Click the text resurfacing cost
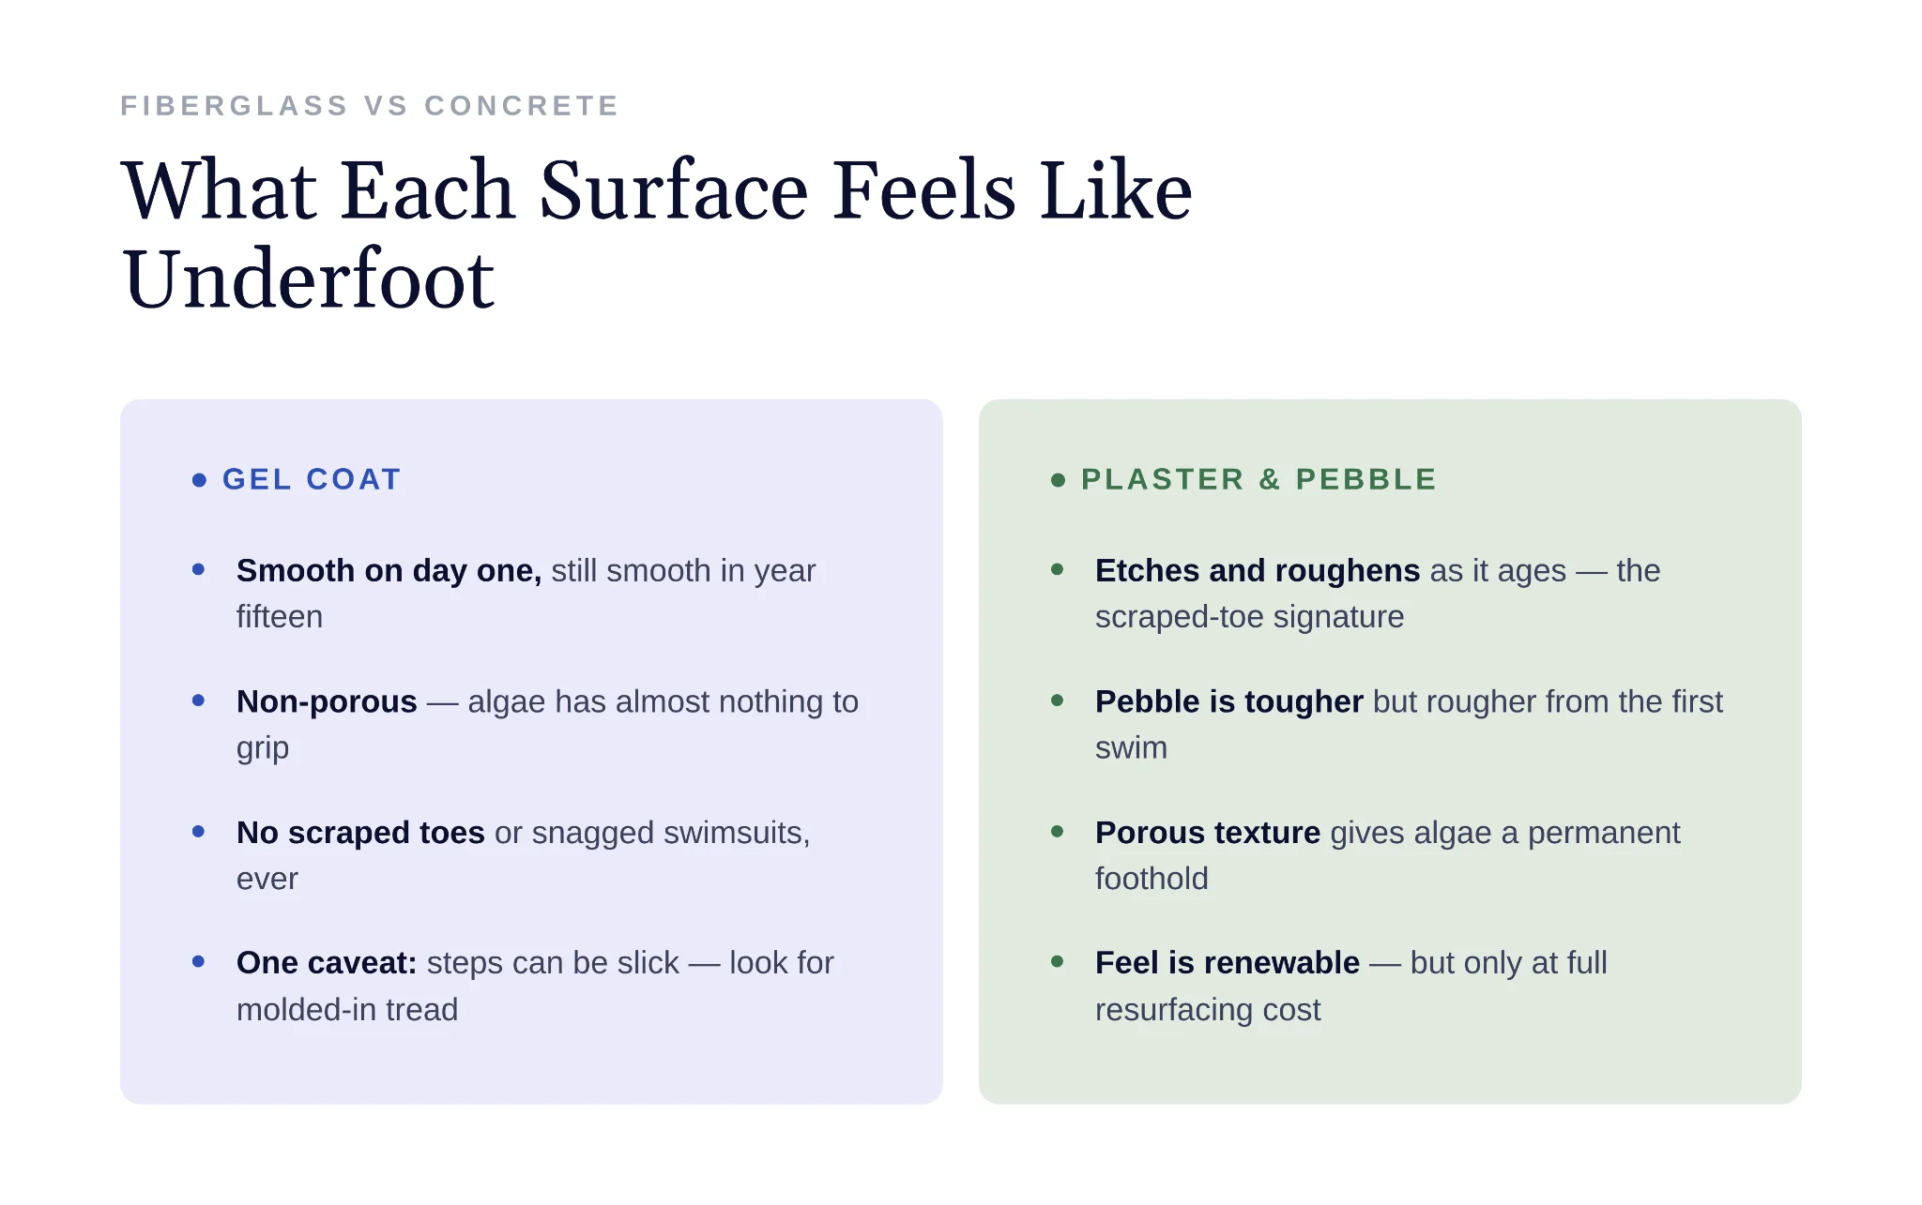The height and width of the screenshot is (1205, 1922). (x=1208, y=1010)
